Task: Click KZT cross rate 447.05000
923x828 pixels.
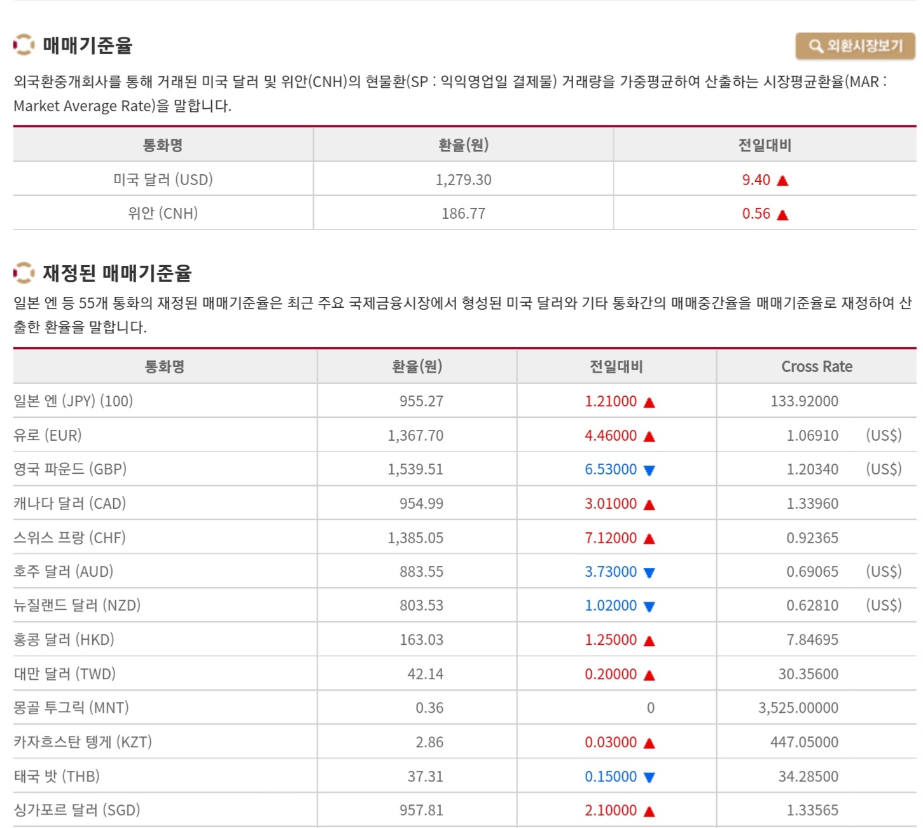Action: click(x=804, y=742)
